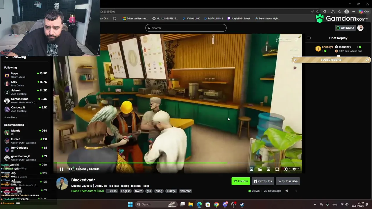Open the MUSLUMGURSESS bookmark
372x209 pixels.
[x=165, y=19]
